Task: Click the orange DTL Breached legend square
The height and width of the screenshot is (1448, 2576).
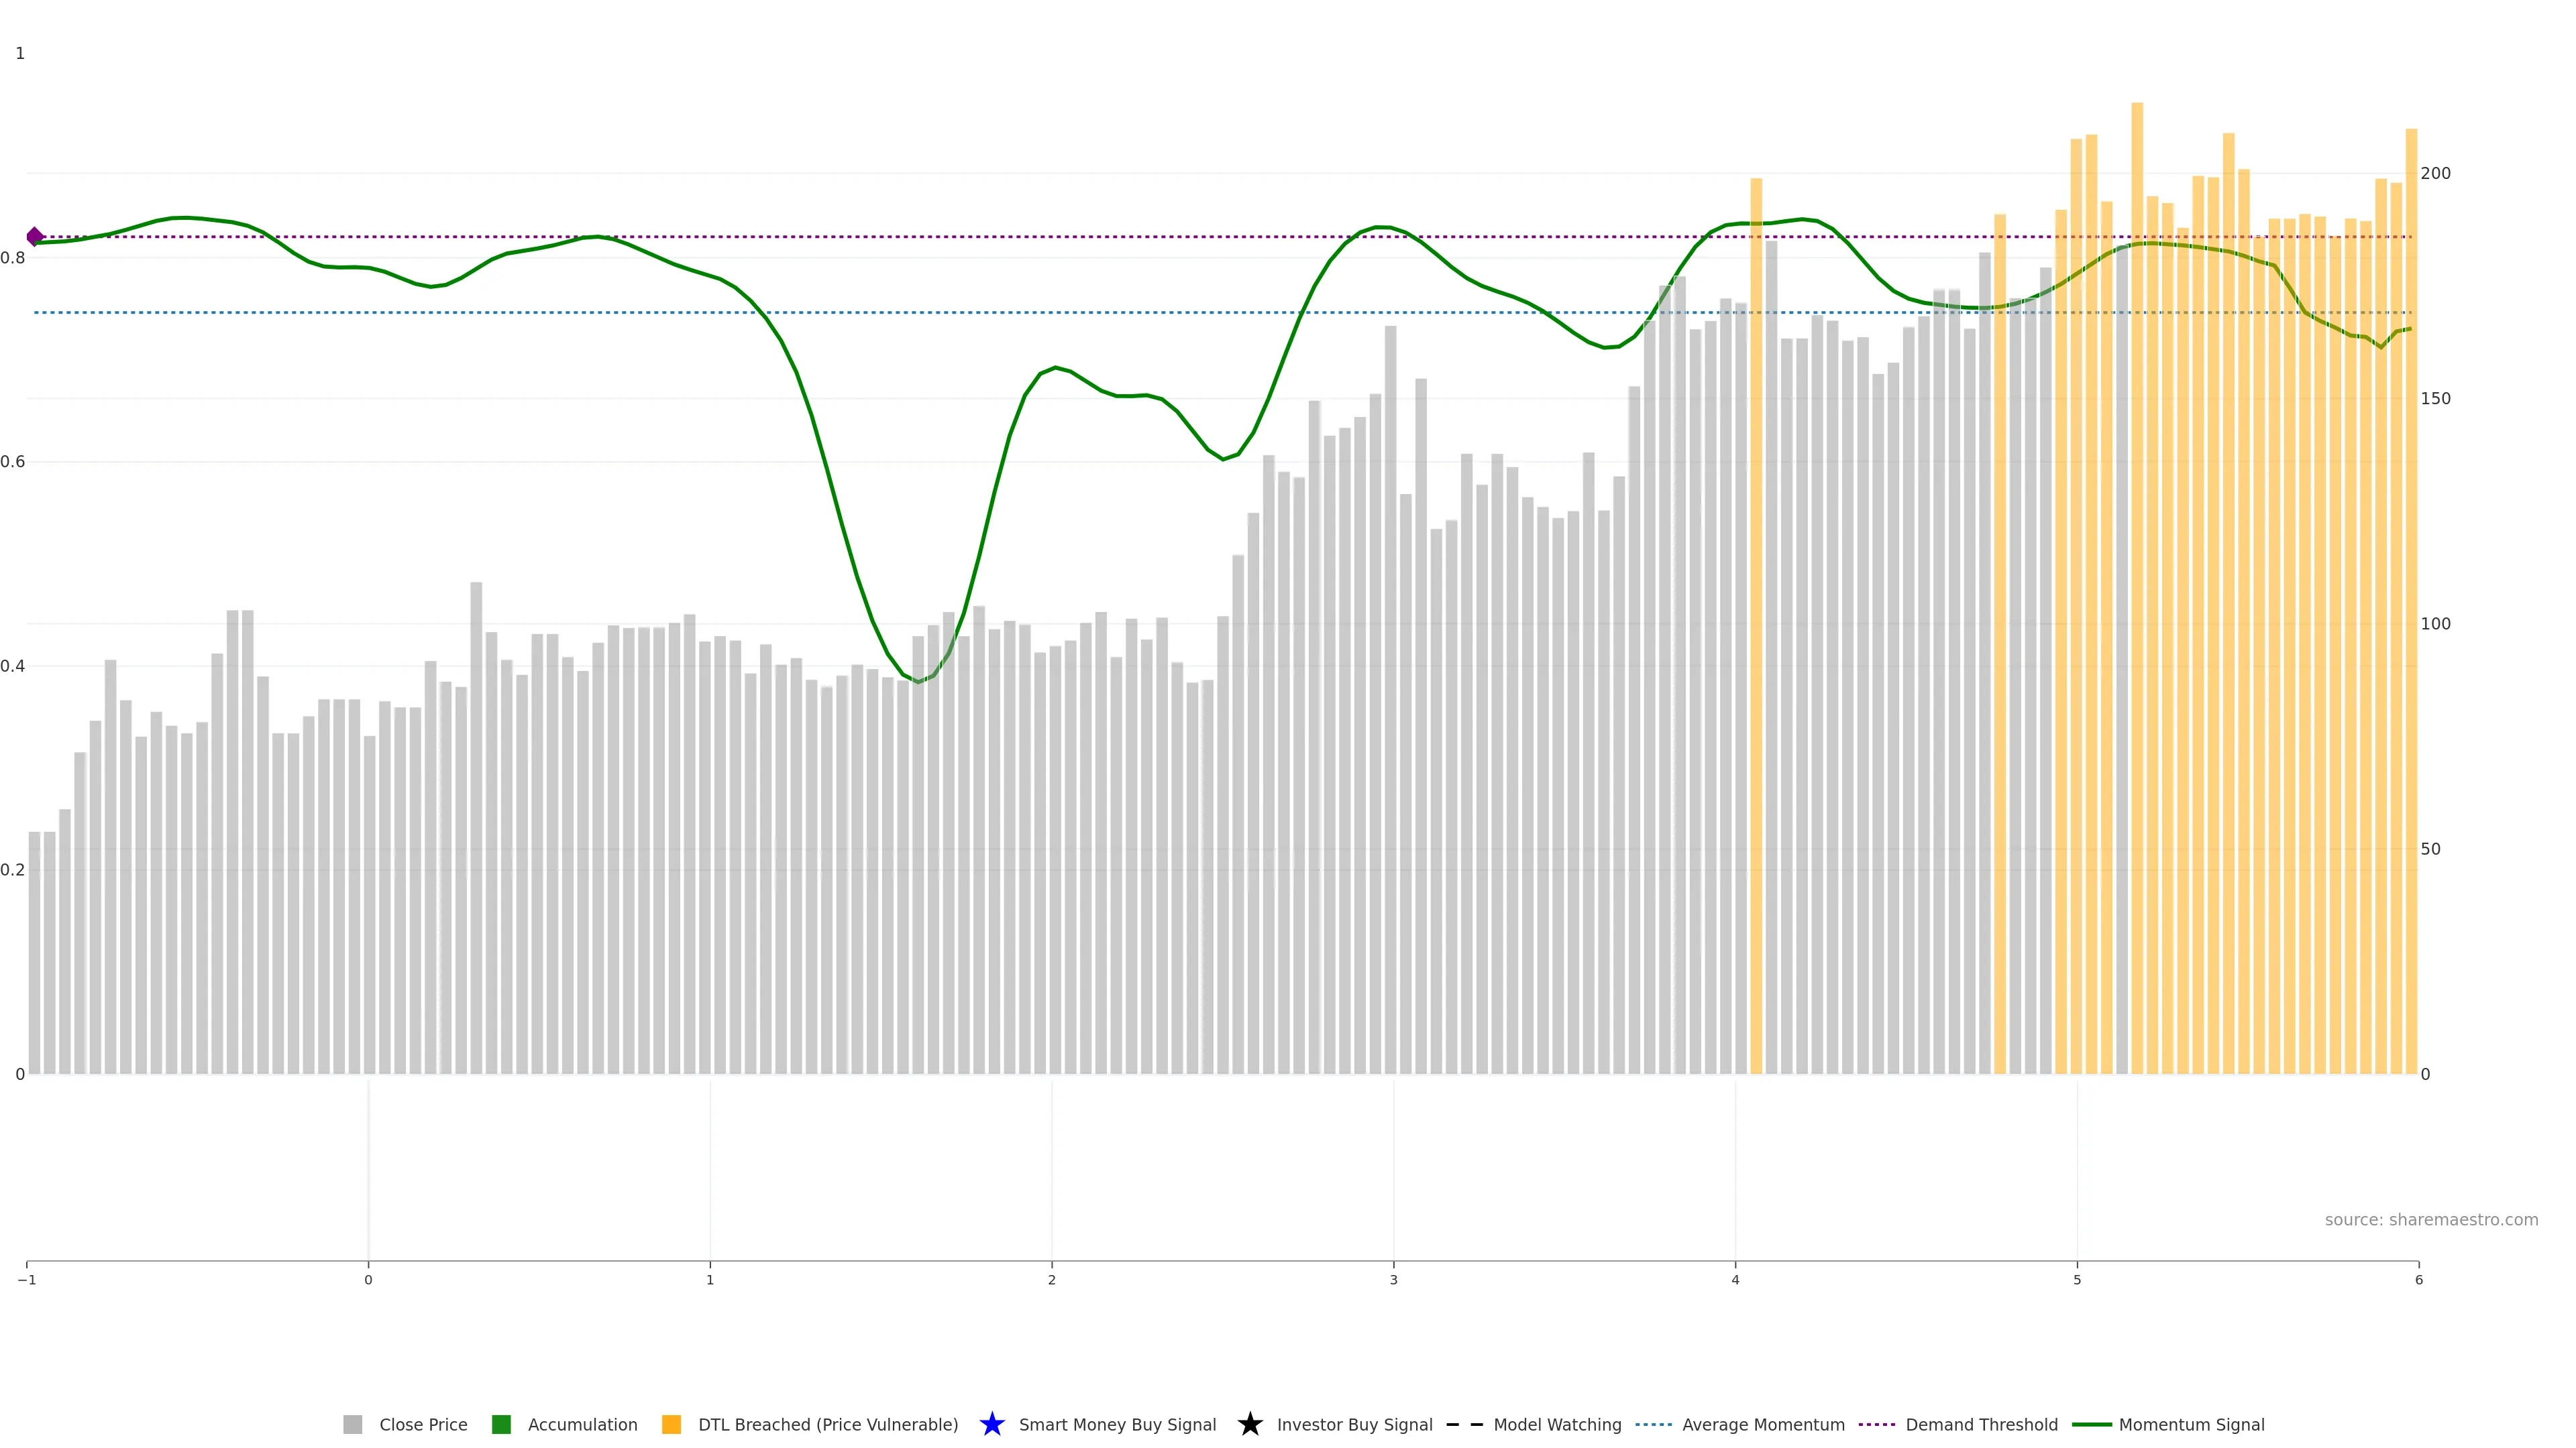Action: click(671, 1424)
